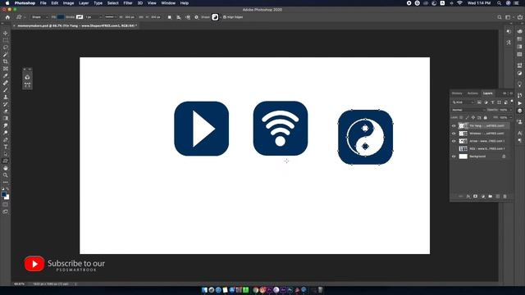Select the Lasso tool

click(x=6, y=48)
